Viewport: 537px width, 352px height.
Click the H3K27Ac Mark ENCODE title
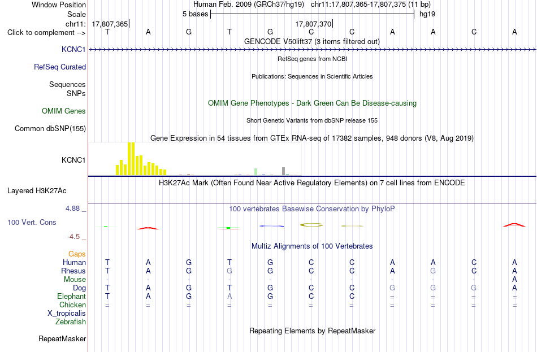(x=312, y=182)
